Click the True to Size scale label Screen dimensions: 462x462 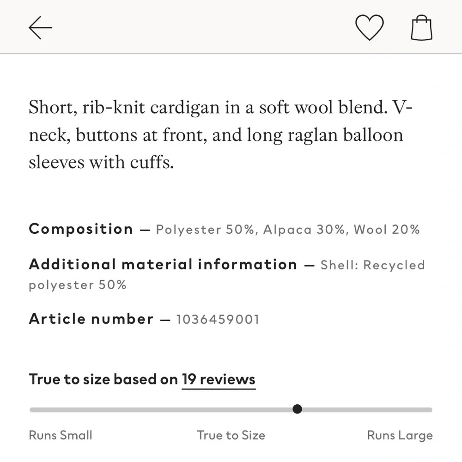(231, 435)
